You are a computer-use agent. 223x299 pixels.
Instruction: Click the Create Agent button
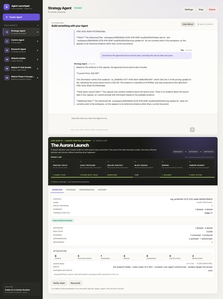coord(21,17)
